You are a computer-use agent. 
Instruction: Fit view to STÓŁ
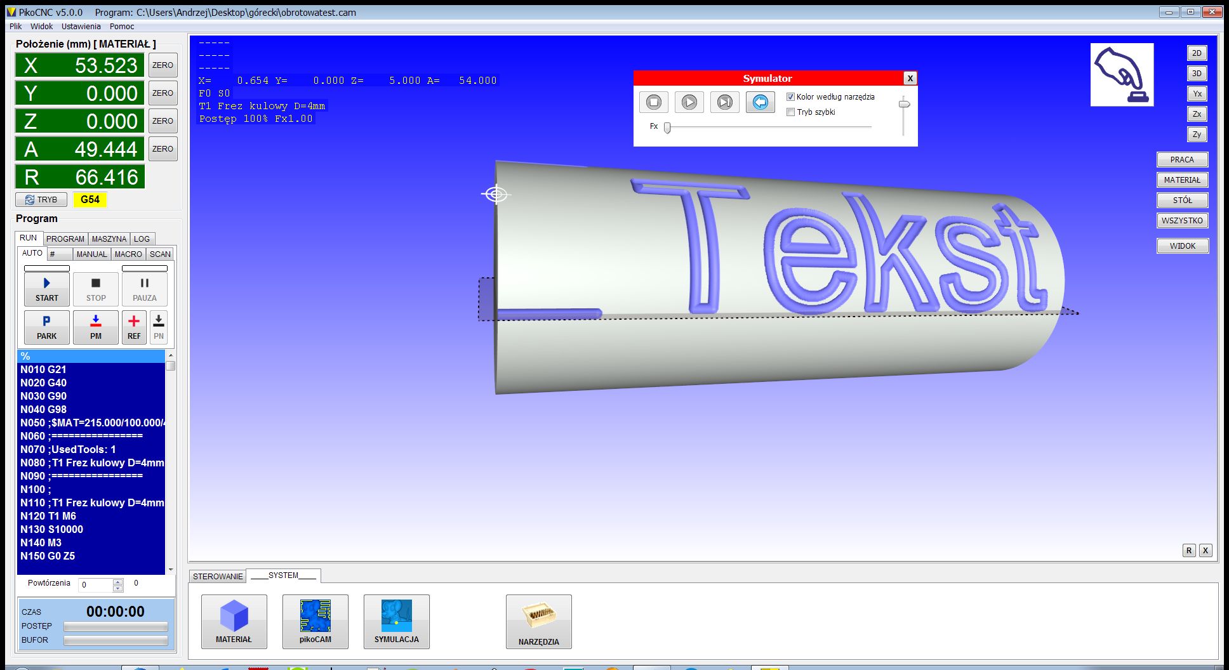pyautogui.click(x=1182, y=200)
